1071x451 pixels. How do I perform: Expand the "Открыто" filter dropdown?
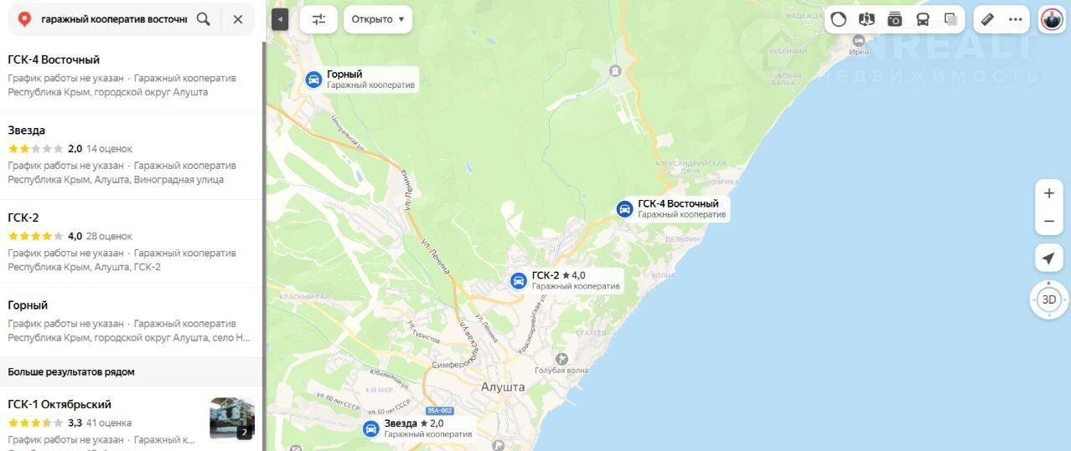(x=378, y=19)
